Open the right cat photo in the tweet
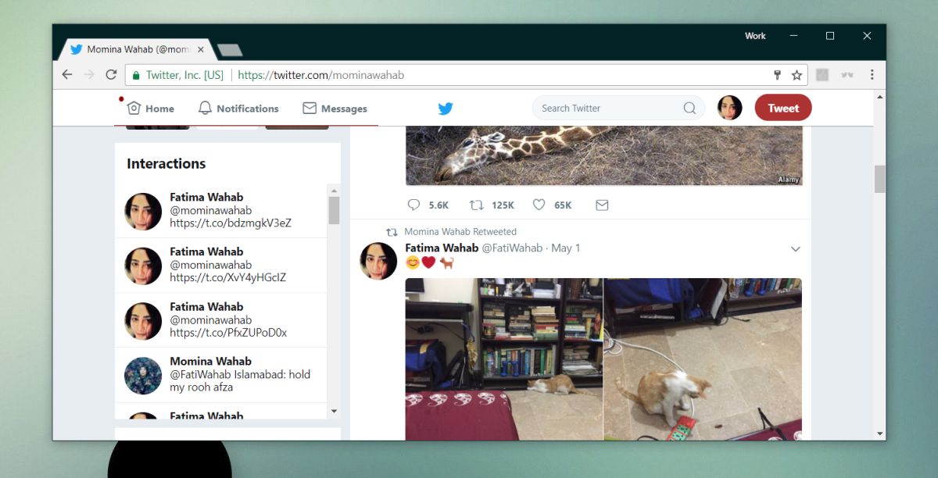 pos(703,358)
